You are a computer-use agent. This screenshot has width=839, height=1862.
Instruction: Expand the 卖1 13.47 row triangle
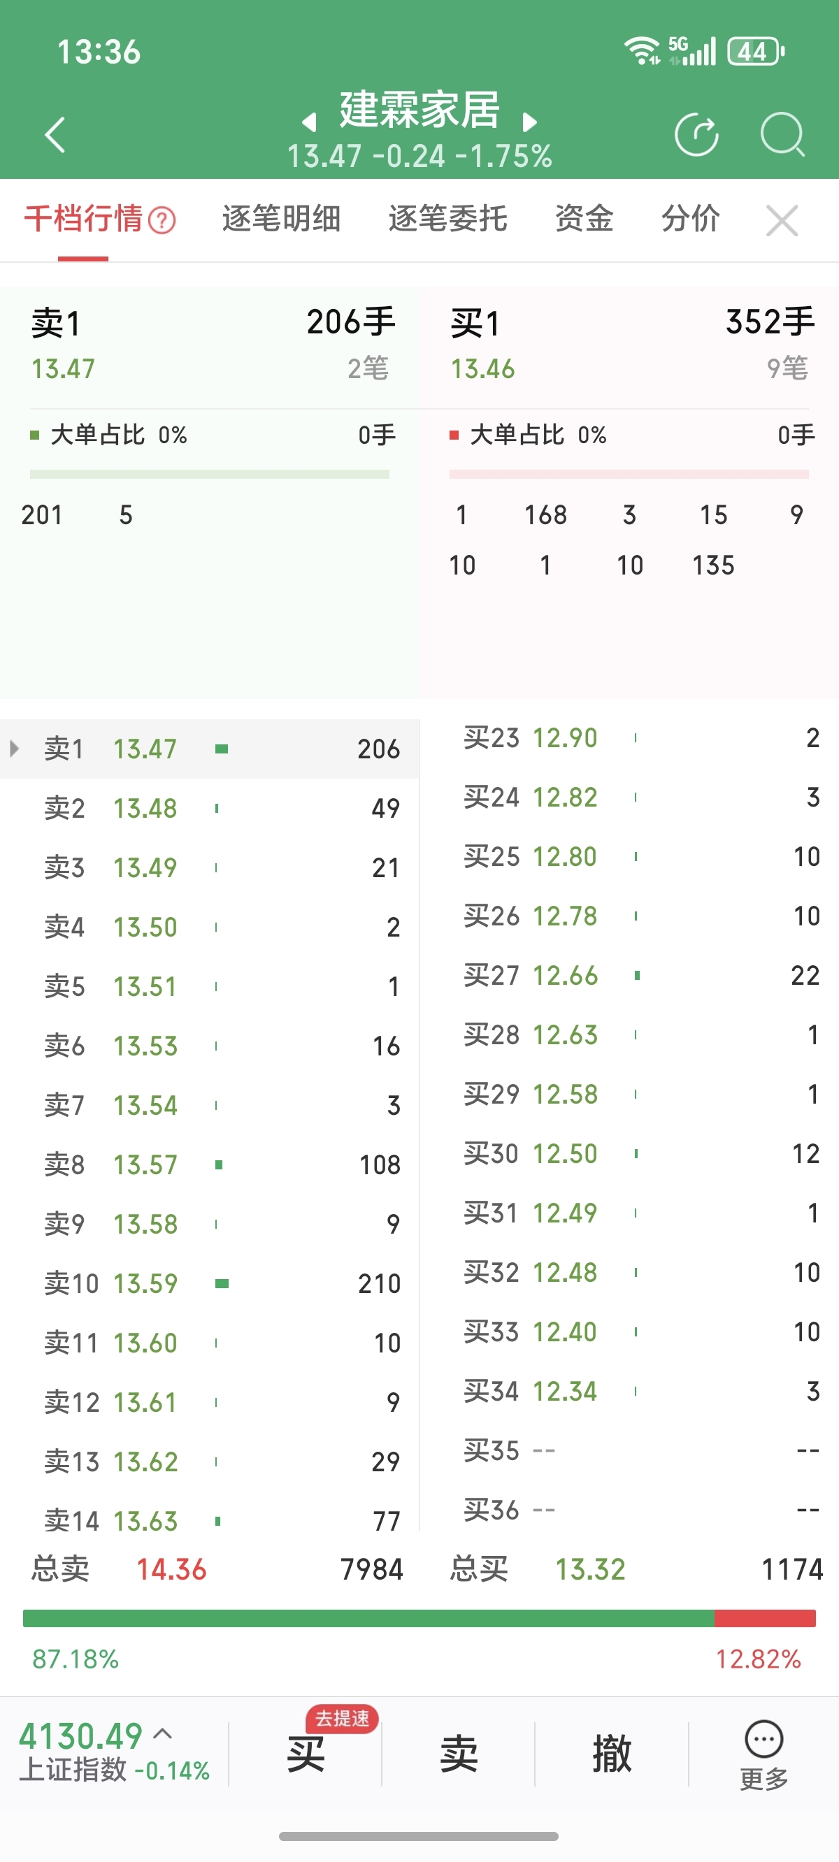point(14,748)
